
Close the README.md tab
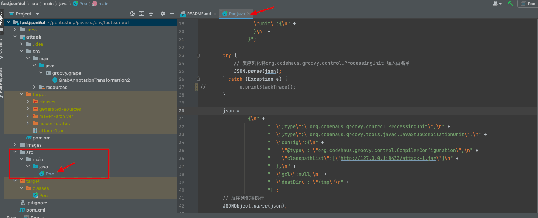[215, 14]
